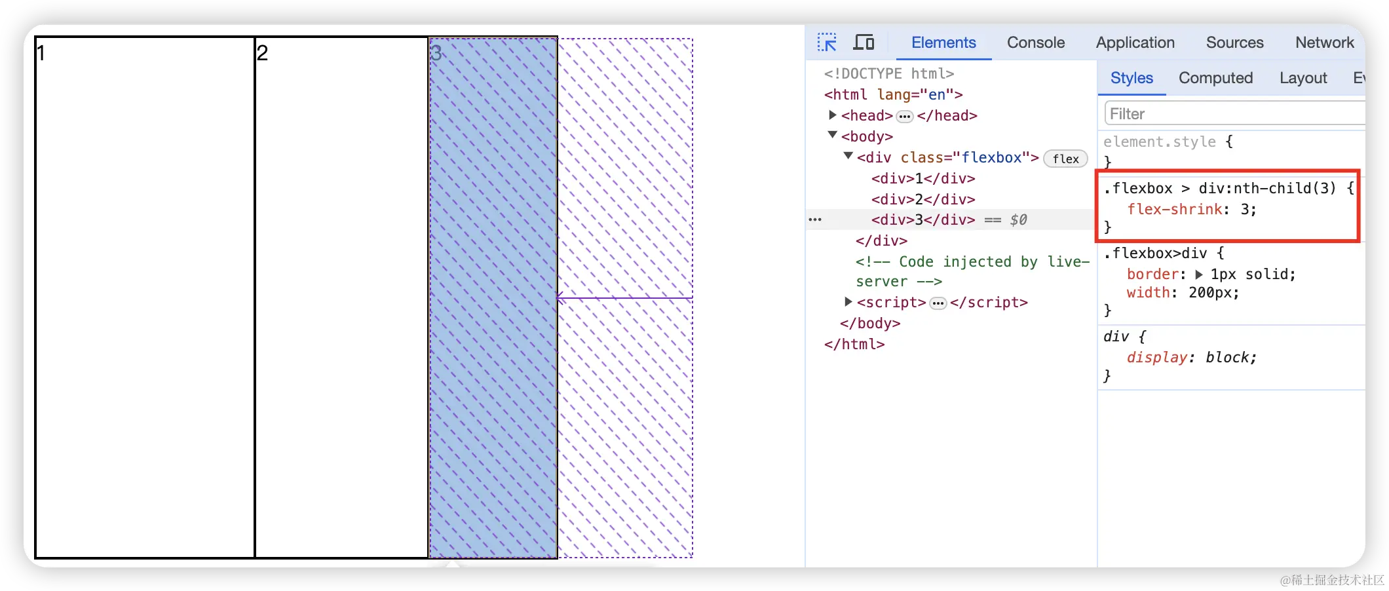
Task: Click the flex-shrink property name
Action: (x=1174, y=209)
